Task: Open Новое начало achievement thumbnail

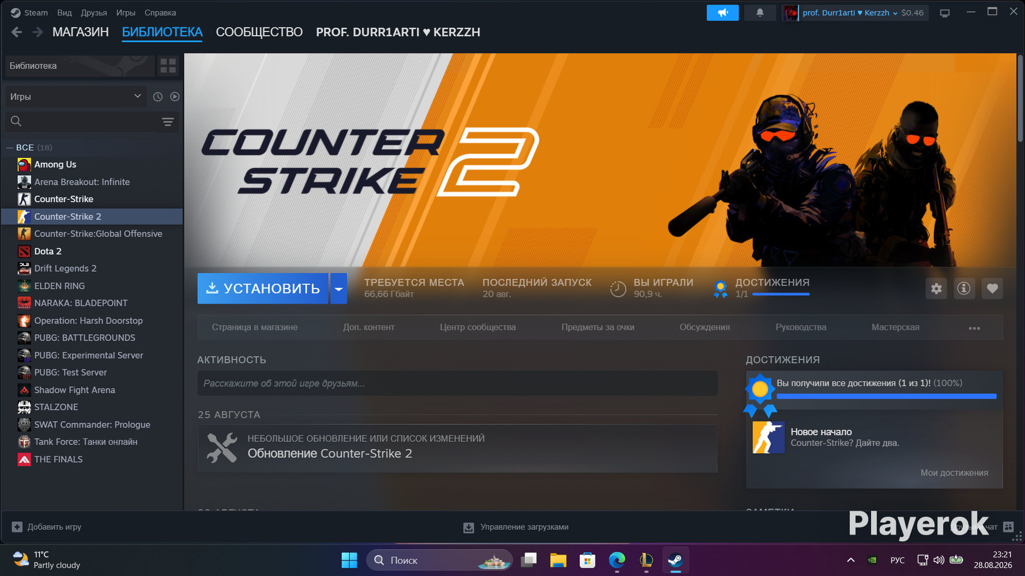Action: (768, 437)
